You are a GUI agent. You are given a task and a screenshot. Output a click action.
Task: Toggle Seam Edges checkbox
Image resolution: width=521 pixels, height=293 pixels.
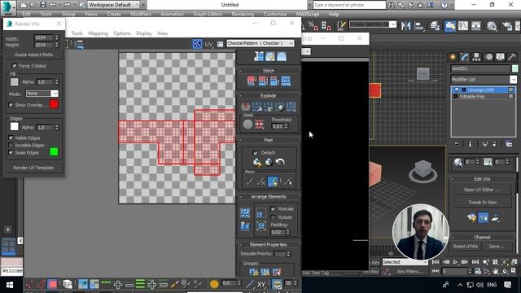click(11, 152)
